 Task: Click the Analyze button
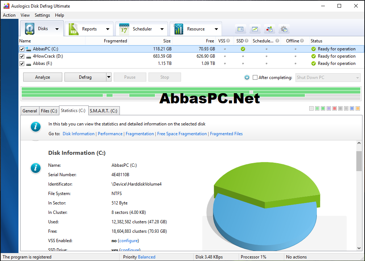[x=43, y=77]
